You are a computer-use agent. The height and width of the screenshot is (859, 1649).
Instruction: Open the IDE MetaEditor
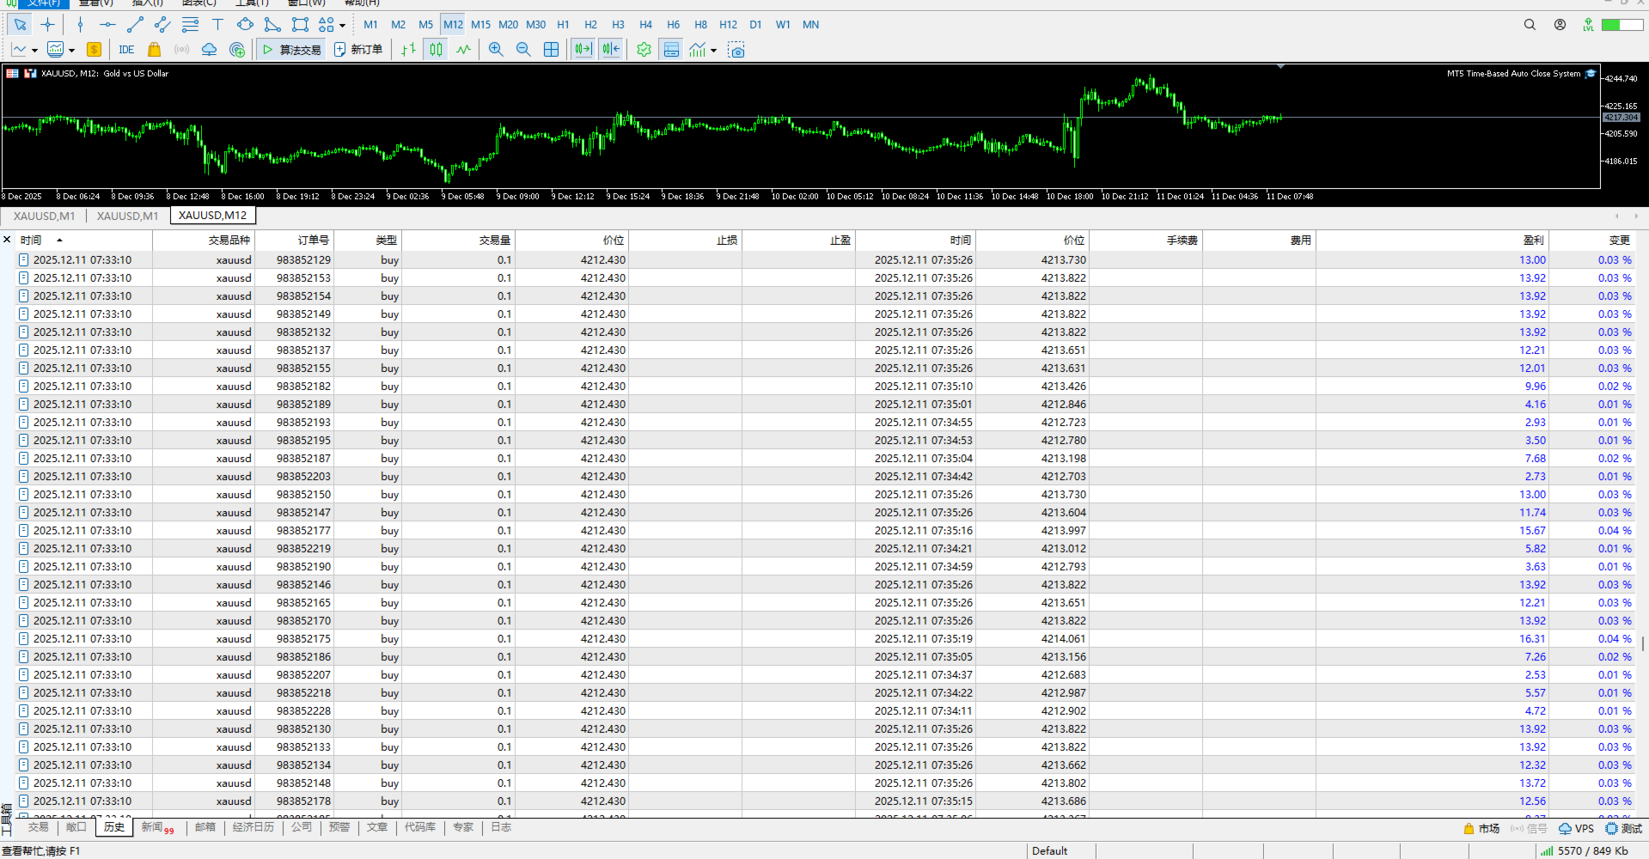(126, 50)
